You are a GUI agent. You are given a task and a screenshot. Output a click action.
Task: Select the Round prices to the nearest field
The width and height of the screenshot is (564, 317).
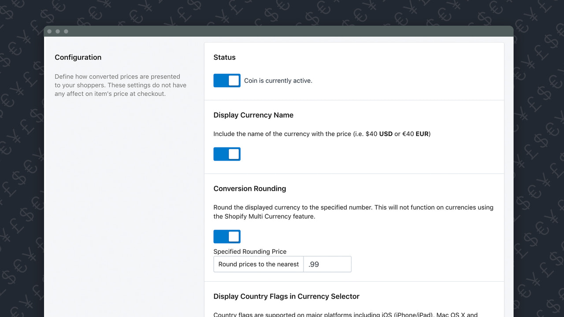click(x=258, y=264)
